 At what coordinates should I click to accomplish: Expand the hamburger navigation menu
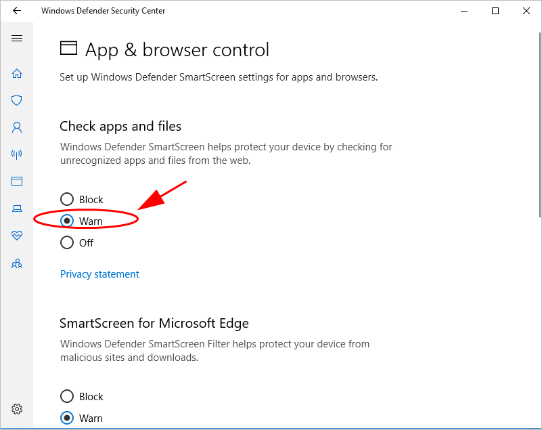click(x=17, y=39)
